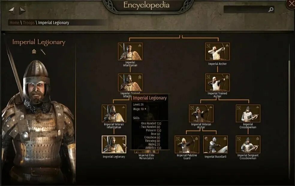Click the back navigation arrow

(12, 10)
